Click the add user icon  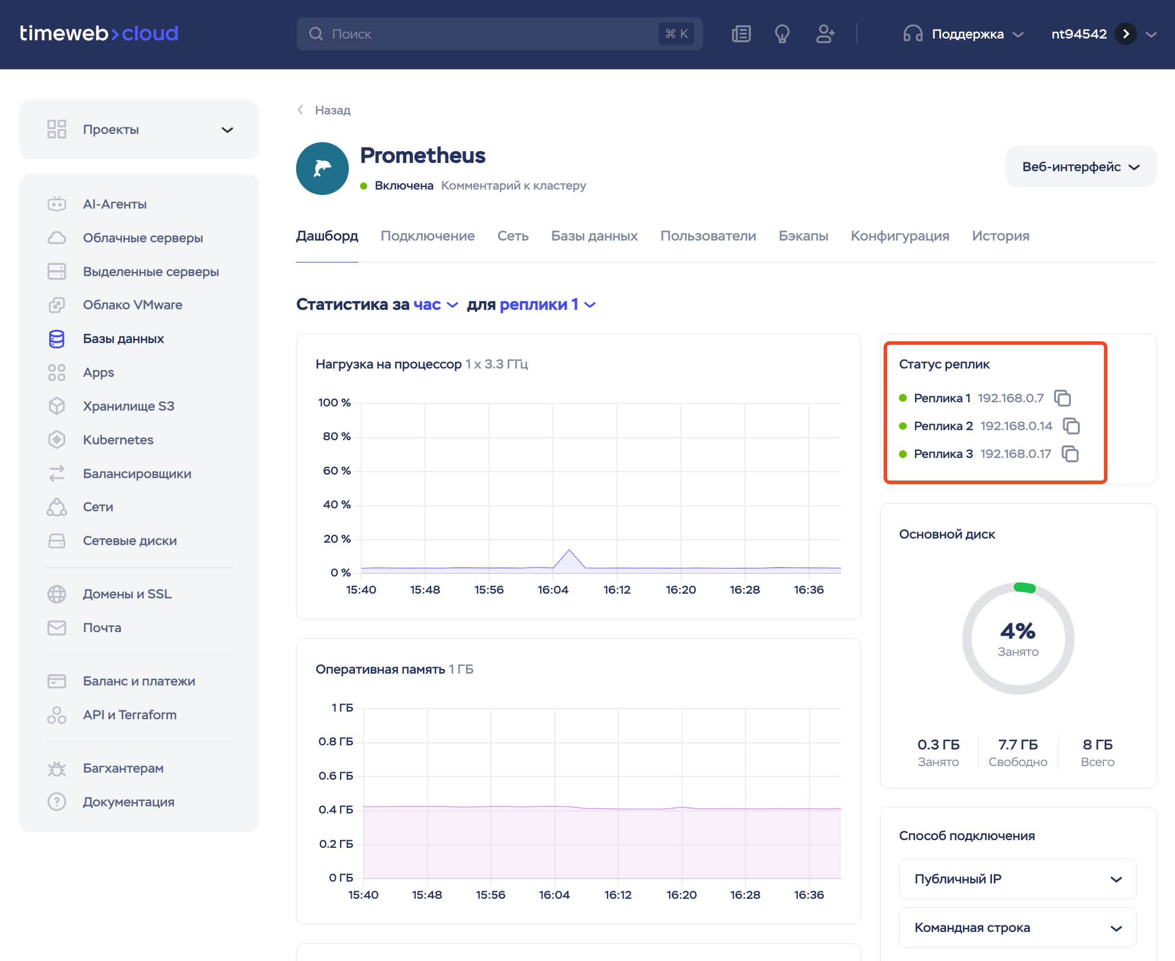[825, 34]
